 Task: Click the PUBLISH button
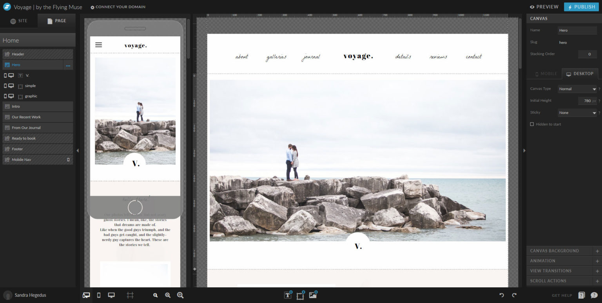(x=581, y=7)
